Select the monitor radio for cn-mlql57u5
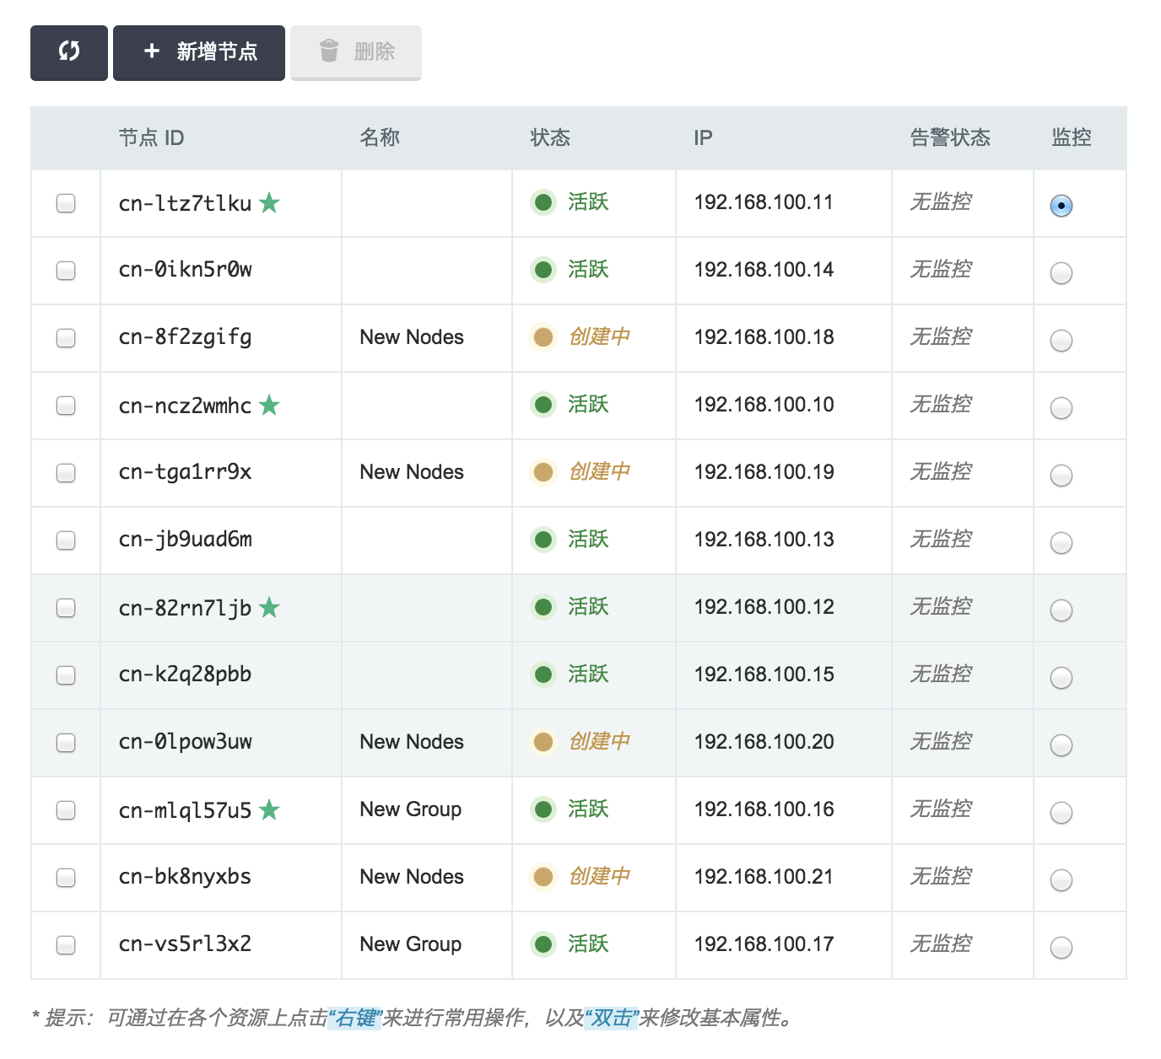 coord(1061,813)
